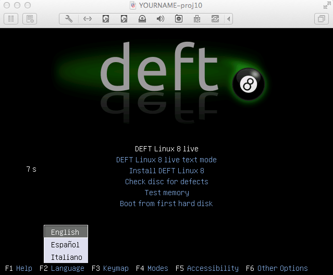The width and height of the screenshot is (333, 275).
Task: Click the camera device icon
Action: pos(179,19)
